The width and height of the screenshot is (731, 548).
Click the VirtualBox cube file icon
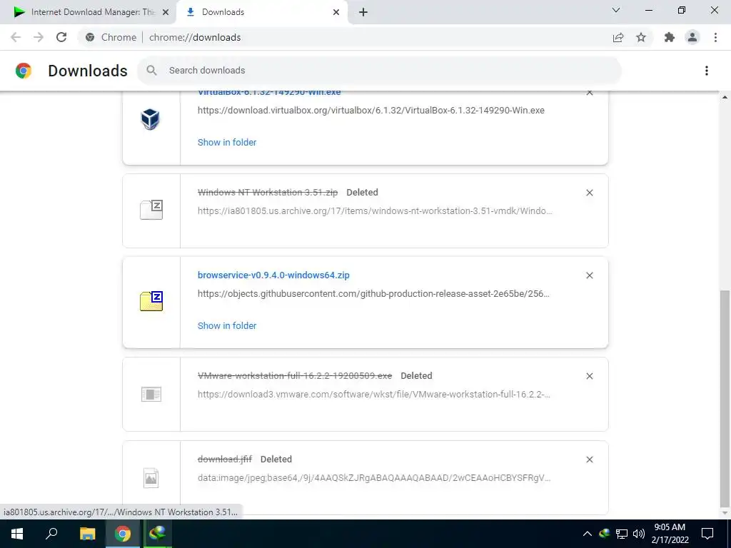point(151,119)
